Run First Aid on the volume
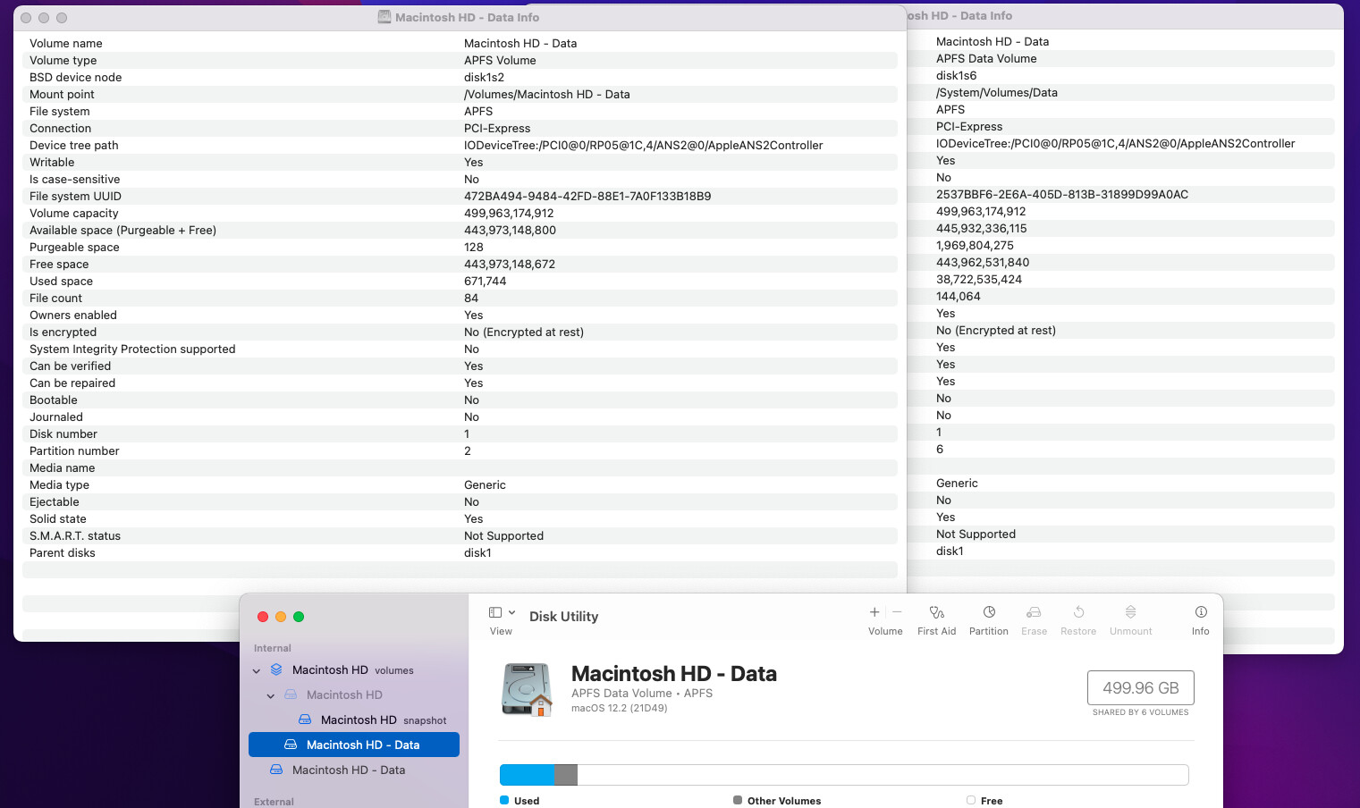 point(936,612)
